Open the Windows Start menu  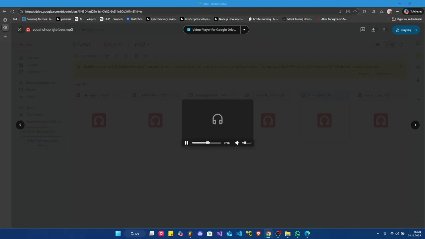coord(118,234)
